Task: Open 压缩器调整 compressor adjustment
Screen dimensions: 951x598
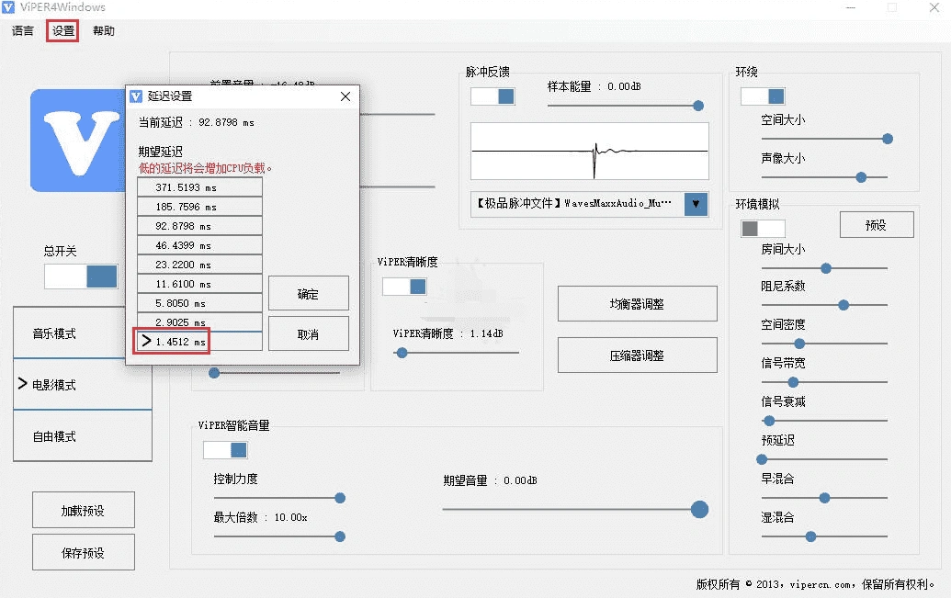Action: coord(637,355)
